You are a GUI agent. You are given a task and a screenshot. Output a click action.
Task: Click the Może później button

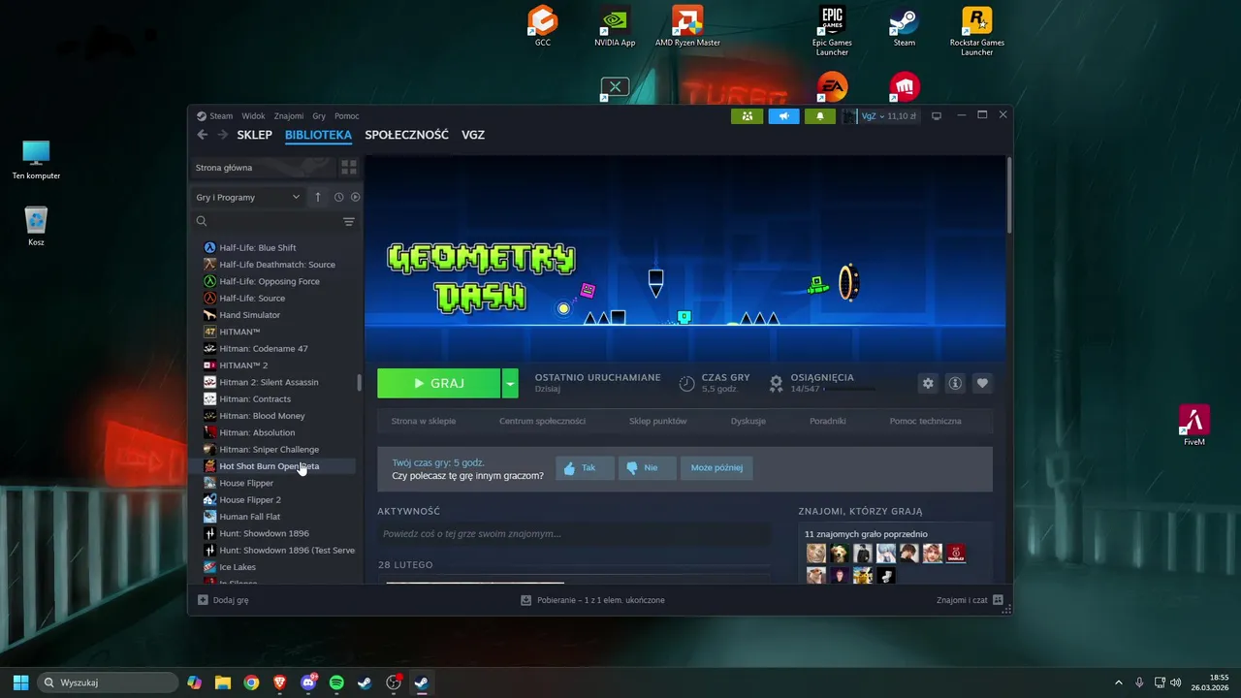click(716, 467)
